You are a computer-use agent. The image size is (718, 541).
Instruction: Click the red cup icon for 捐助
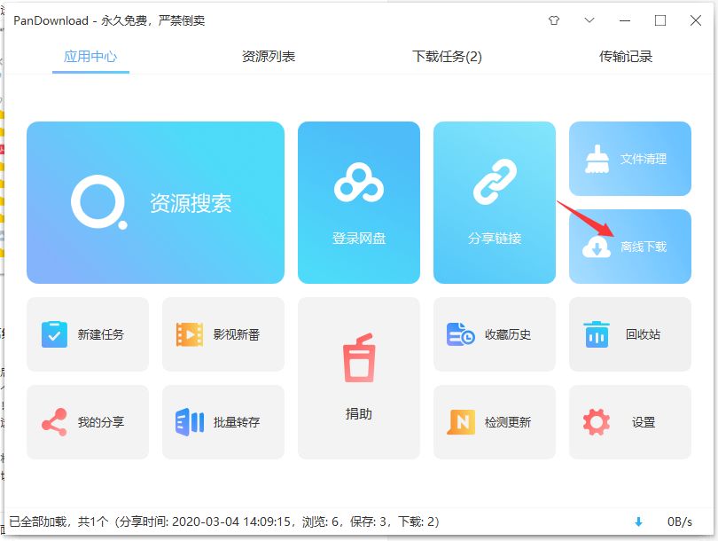click(359, 357)
